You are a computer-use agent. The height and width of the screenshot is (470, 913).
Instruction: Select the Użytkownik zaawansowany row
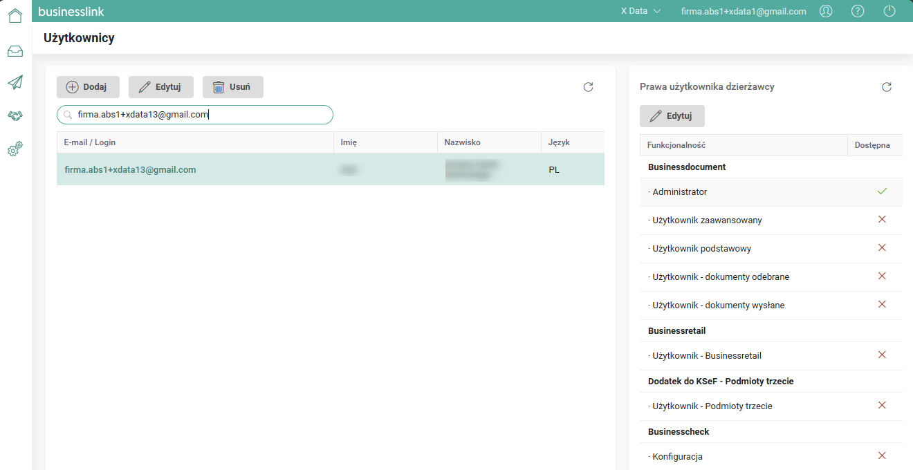(x=771, y=220)
